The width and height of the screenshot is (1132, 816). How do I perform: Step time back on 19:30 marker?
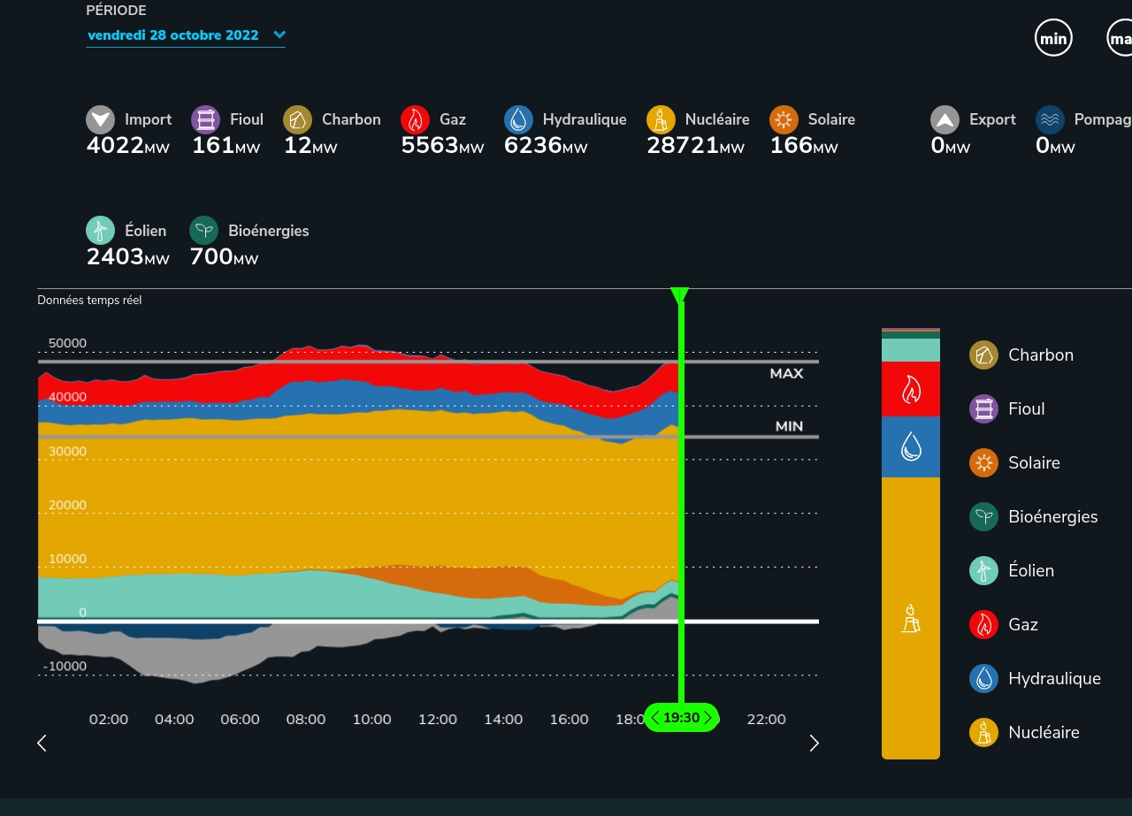click(655, 718)
